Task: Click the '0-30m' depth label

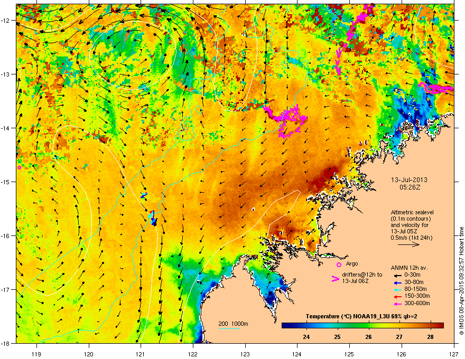Action: point(412,275)
